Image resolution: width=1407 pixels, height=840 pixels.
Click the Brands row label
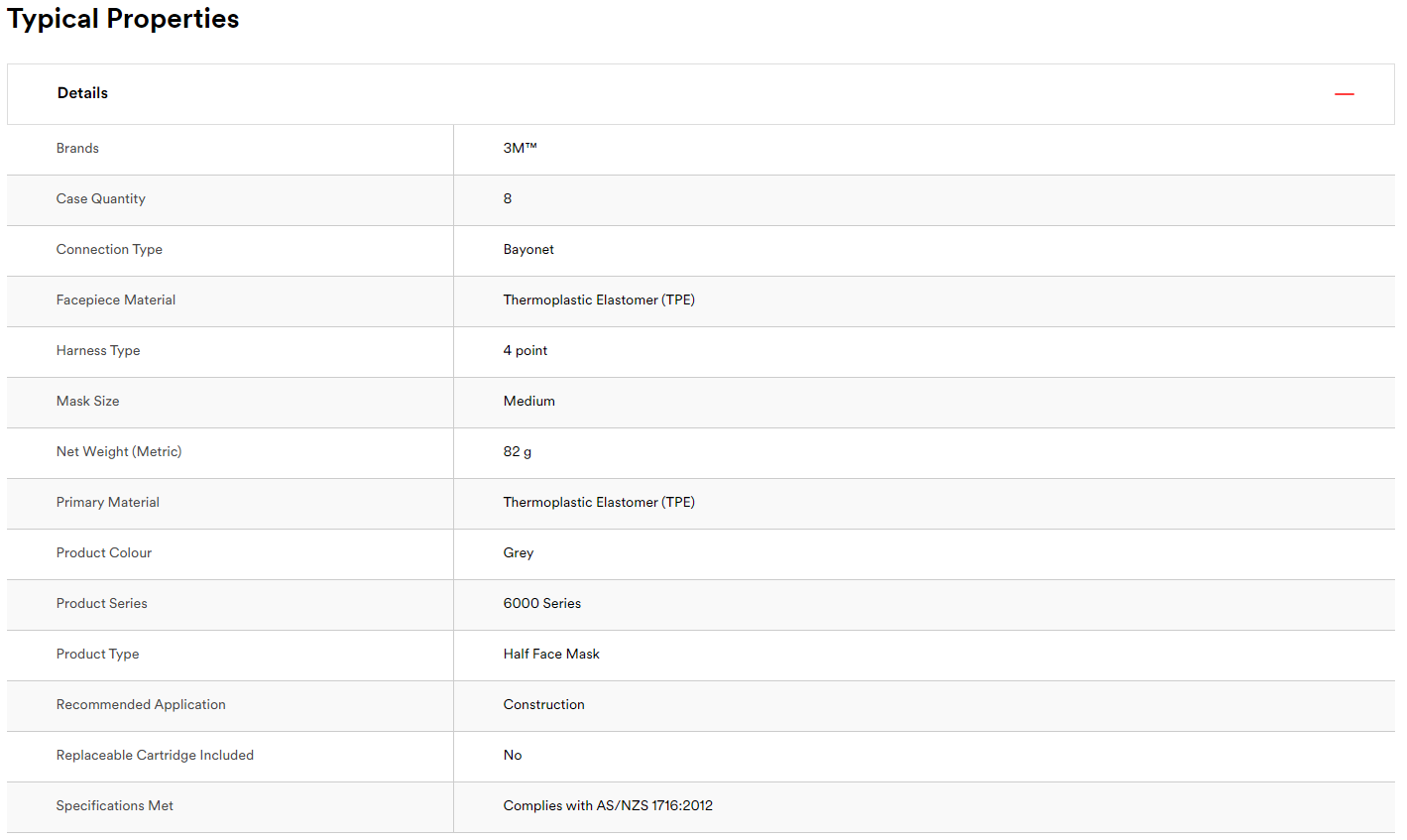77,149
